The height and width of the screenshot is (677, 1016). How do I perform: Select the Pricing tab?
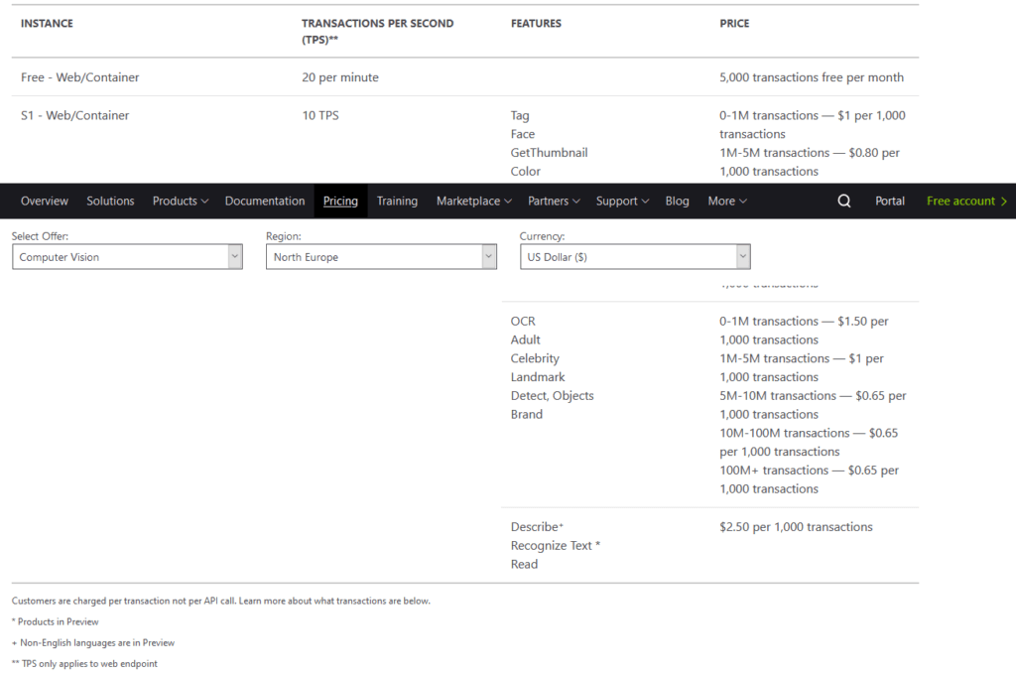tap(340, 201)
